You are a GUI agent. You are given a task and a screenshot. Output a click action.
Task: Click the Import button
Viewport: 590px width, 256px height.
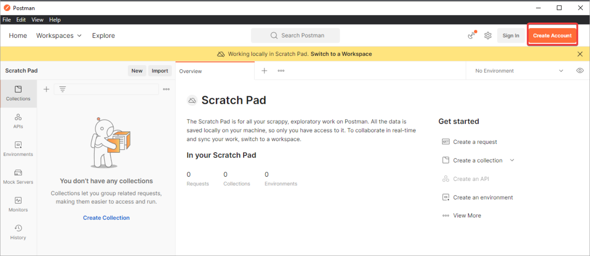coord(160,70)
